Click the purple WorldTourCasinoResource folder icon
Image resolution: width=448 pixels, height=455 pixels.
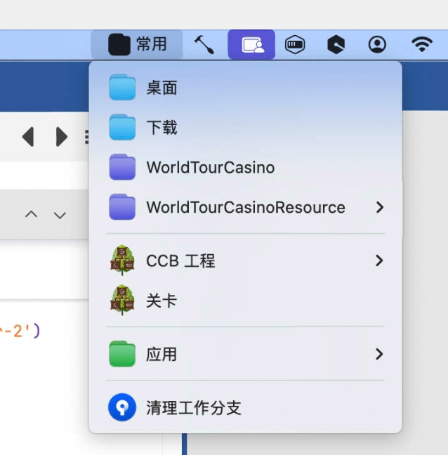122,207
